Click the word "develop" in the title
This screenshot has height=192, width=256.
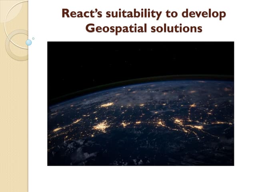click(204, 14)
